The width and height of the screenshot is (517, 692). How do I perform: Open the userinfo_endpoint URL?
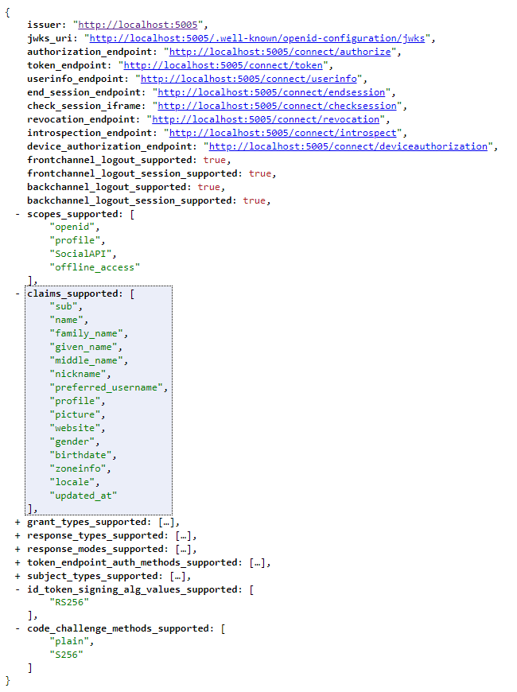coord(252,79)
